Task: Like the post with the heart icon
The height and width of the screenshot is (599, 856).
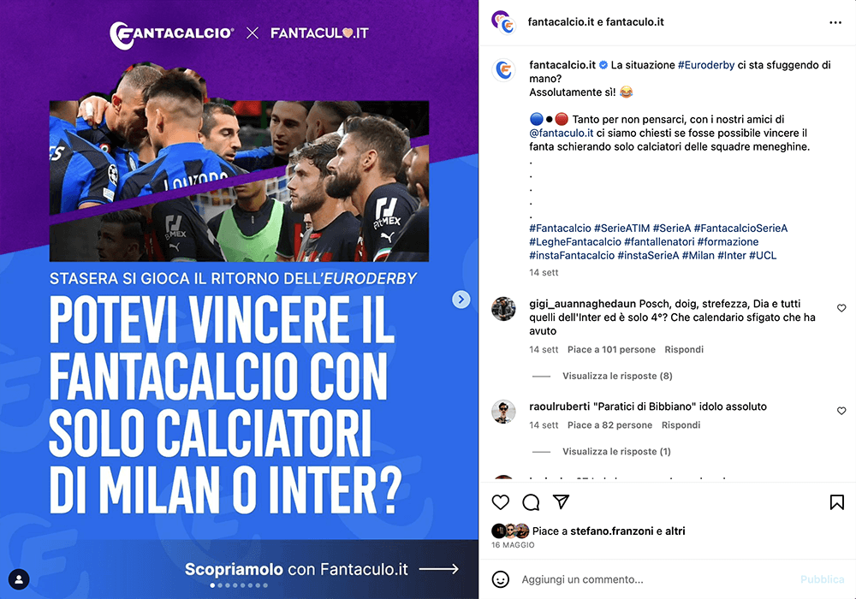Action: (x=500, y=502)
